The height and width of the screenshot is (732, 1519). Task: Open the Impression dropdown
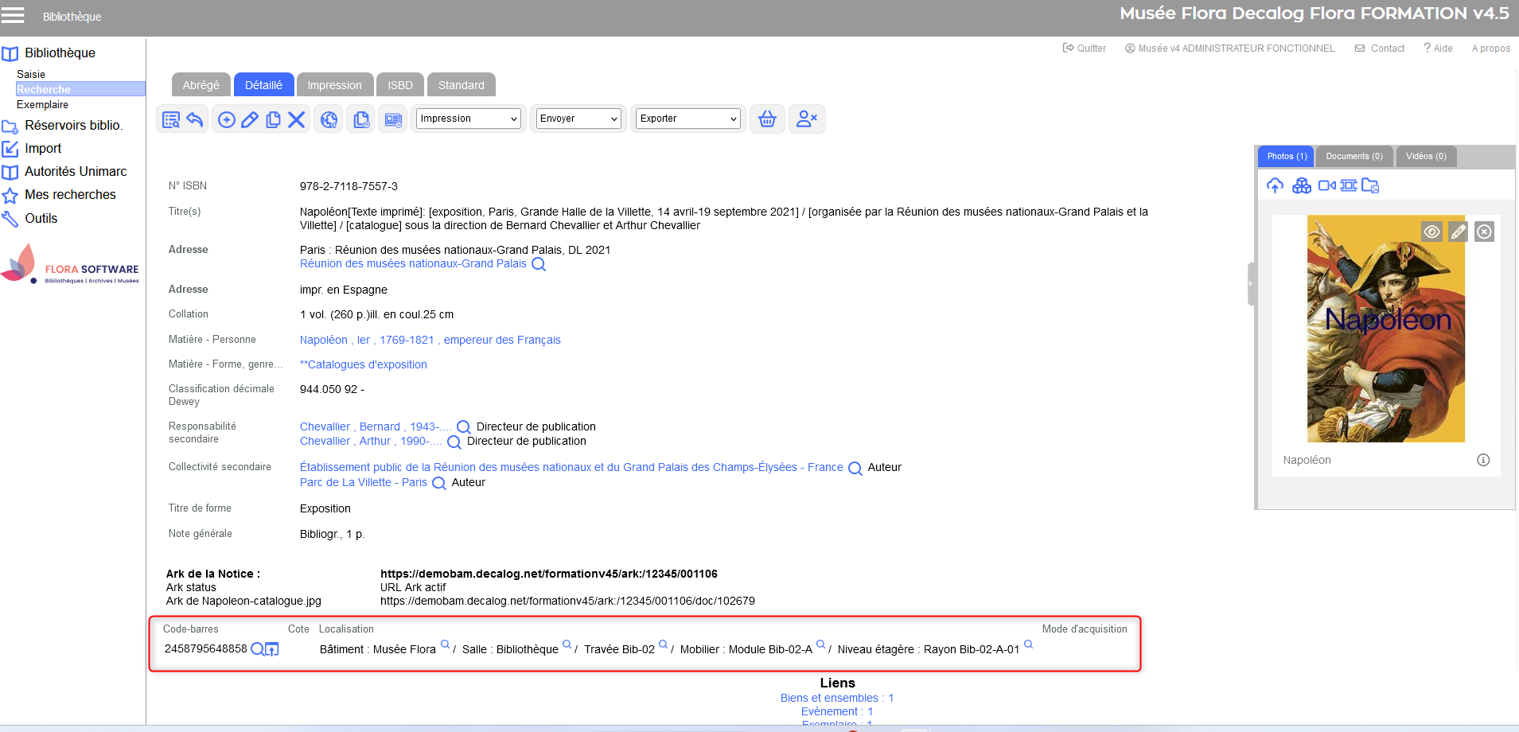(x=469, y=119)
